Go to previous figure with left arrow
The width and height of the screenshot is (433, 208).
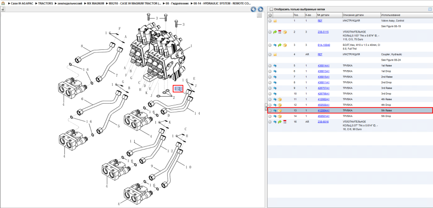[x=253, y=10]
